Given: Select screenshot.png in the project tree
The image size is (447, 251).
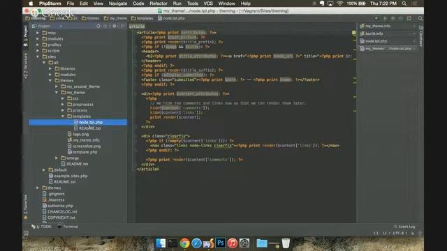Looking at the screenshot, I should tap(87, 146).
